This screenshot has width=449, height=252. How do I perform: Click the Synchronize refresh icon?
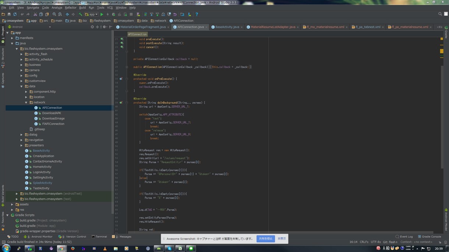tap(15, 14)
